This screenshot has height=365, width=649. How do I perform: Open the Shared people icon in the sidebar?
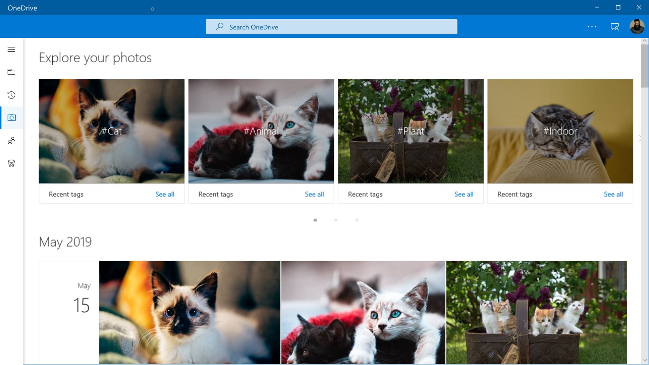(11, 141)
